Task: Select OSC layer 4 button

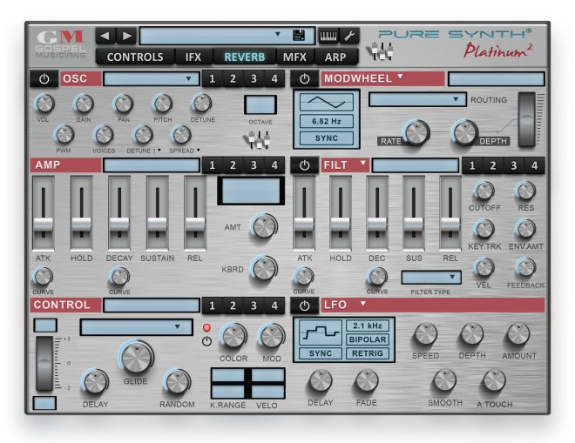Action: (274, 79)
